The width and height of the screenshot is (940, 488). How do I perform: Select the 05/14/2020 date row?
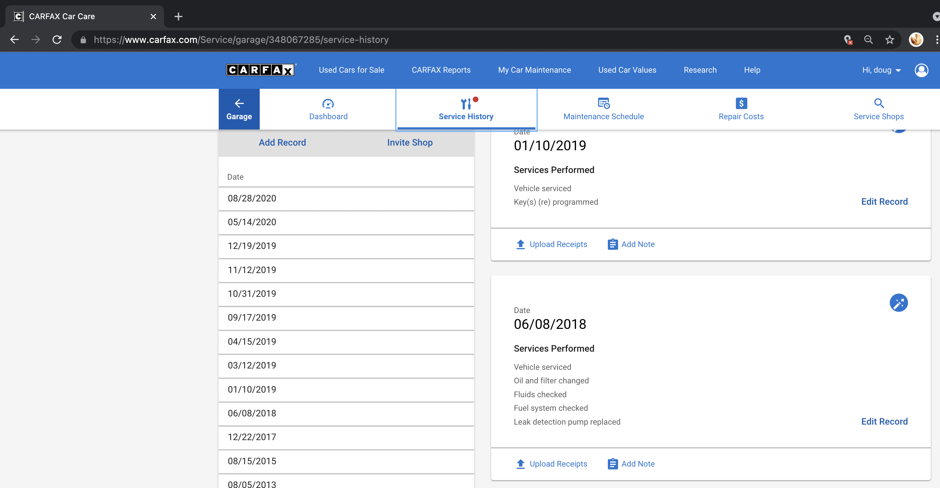coord(346,222)
